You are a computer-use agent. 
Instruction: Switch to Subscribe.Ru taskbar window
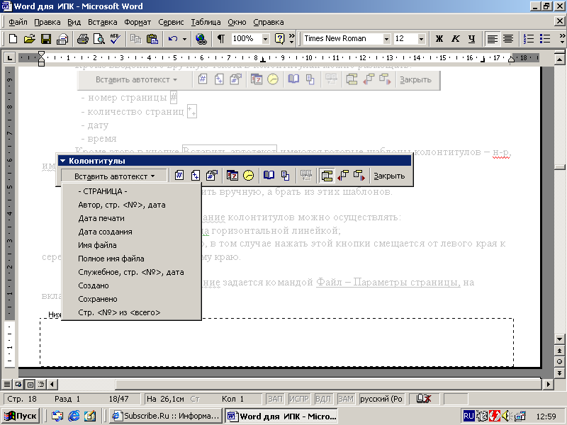coord(166,416)
